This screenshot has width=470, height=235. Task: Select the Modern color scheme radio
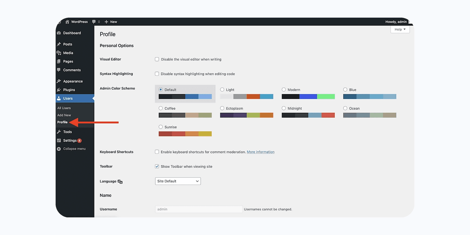pyautogui.click(x=284, y=90)
